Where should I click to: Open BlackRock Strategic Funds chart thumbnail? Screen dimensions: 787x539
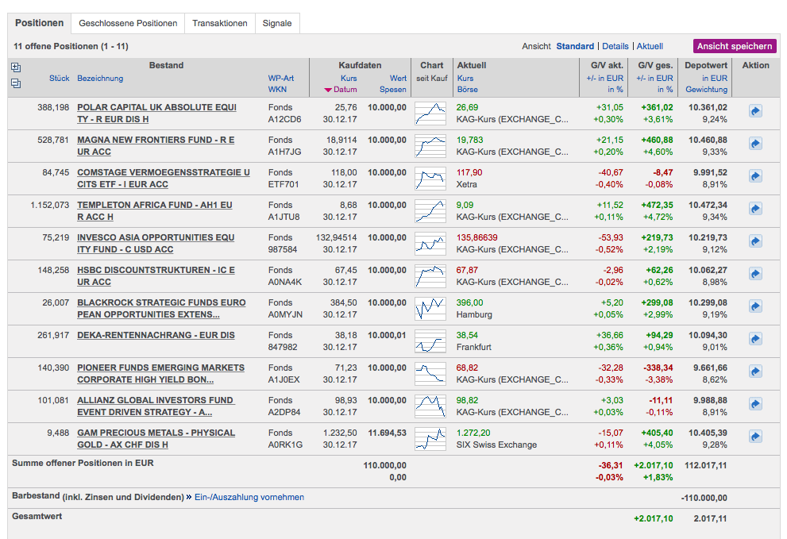tap(430, 306)
